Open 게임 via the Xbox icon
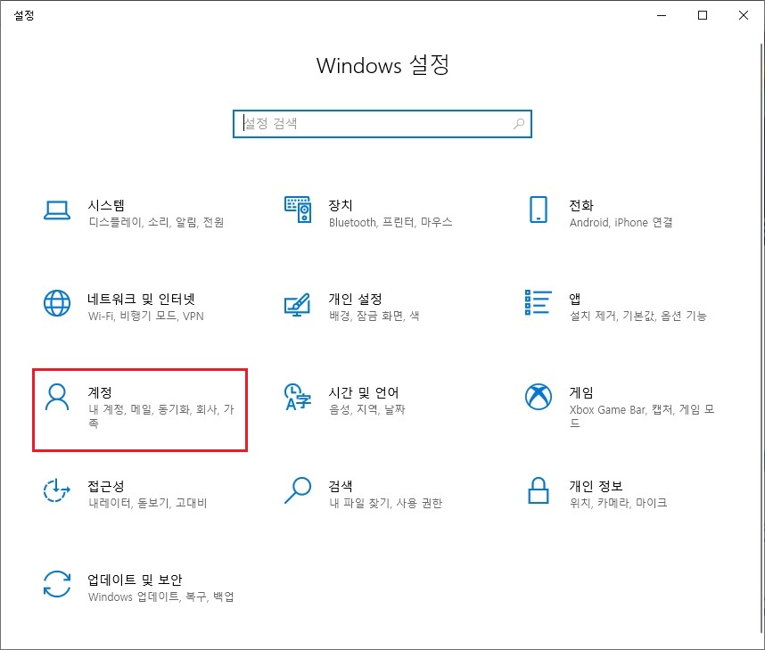Image resolution: width=765 pixels, height=650 pixels. [539, 398]
